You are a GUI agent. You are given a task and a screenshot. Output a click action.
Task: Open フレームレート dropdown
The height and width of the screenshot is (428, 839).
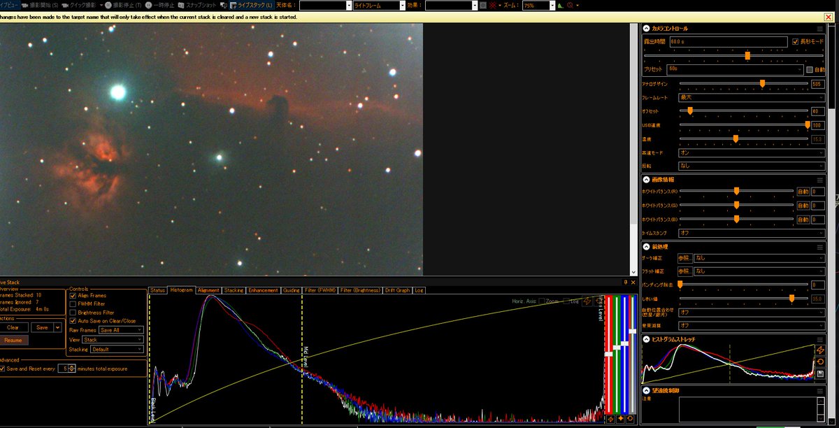pyautogui.click(x=752, y=97)
